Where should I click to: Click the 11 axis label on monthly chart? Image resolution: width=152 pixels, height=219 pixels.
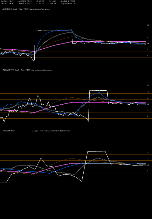(x=148, y=159)
